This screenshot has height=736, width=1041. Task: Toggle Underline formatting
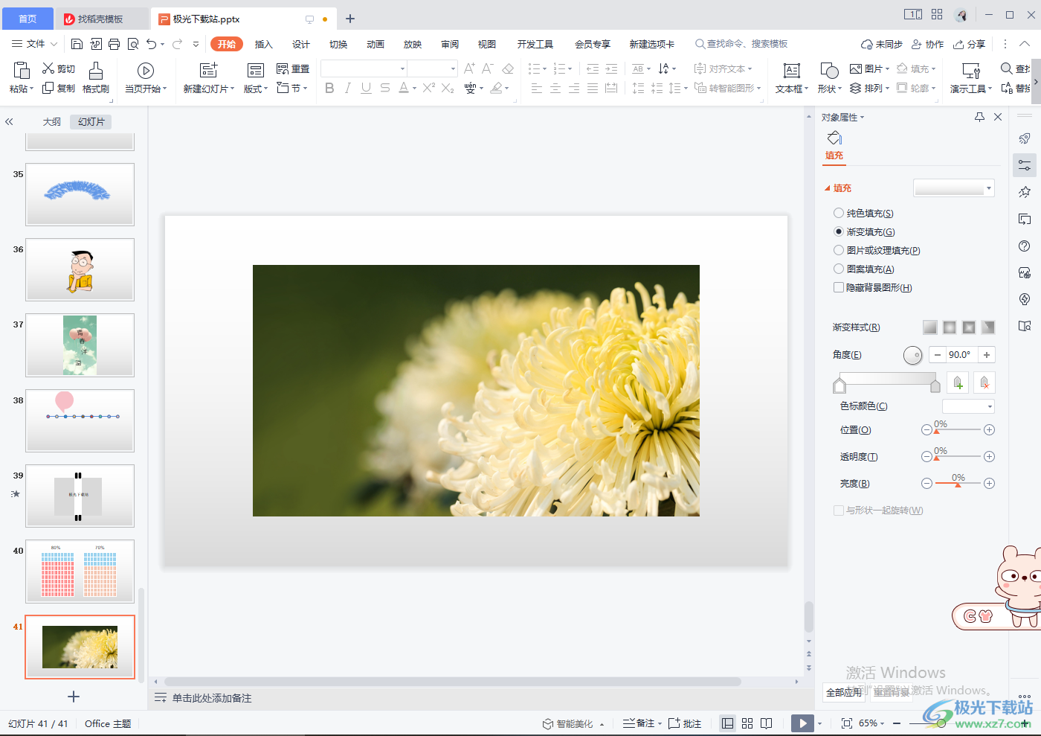(x=366, y=88)
